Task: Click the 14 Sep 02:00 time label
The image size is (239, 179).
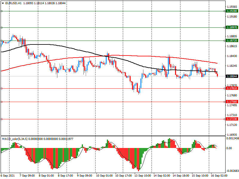Action: [x=162, y=176]
